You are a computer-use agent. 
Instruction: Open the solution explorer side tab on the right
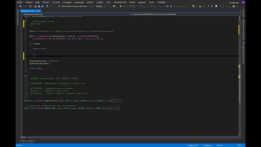[x=243, y=29]
